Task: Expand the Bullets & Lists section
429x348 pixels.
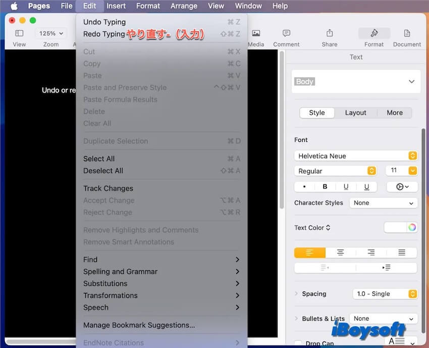Action: click(297, 319)
